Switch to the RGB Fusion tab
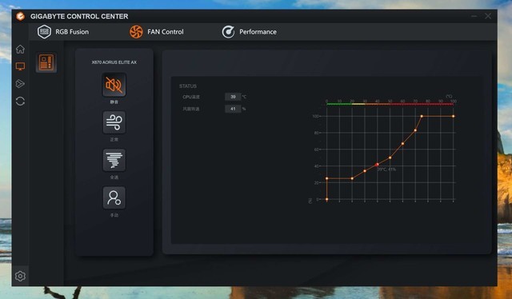The image size is (512, 299). 63,32
